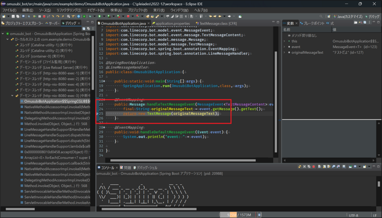The width and height of the screenshot is (382, 218).
Task: Open the New file dropdown arrow
Action: click(8, 16)
